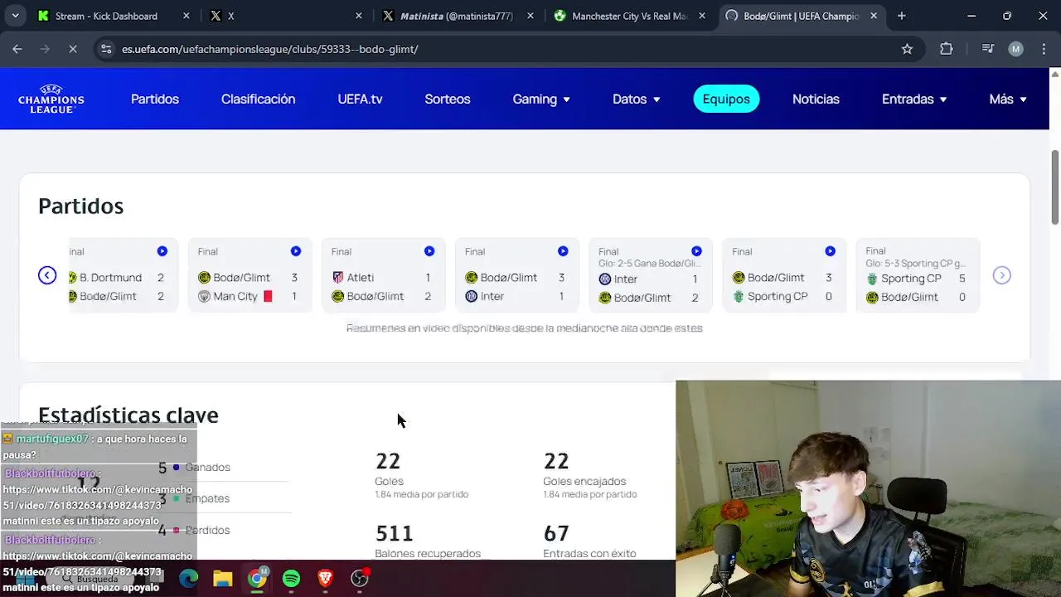
Task: Open the browser extensions menu
Action: coord(947,49)
